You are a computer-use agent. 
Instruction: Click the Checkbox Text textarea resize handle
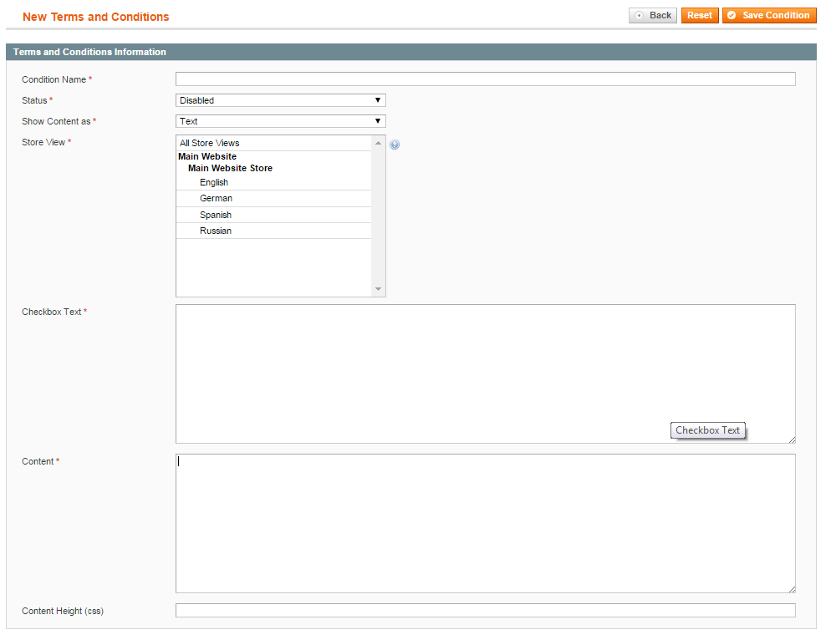point(792,439)
